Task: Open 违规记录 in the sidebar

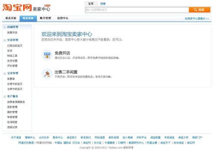Action: coord(12,127)
